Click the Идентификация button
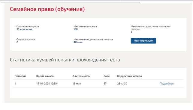This screenshot has height=110, width=193. (143, 41)
